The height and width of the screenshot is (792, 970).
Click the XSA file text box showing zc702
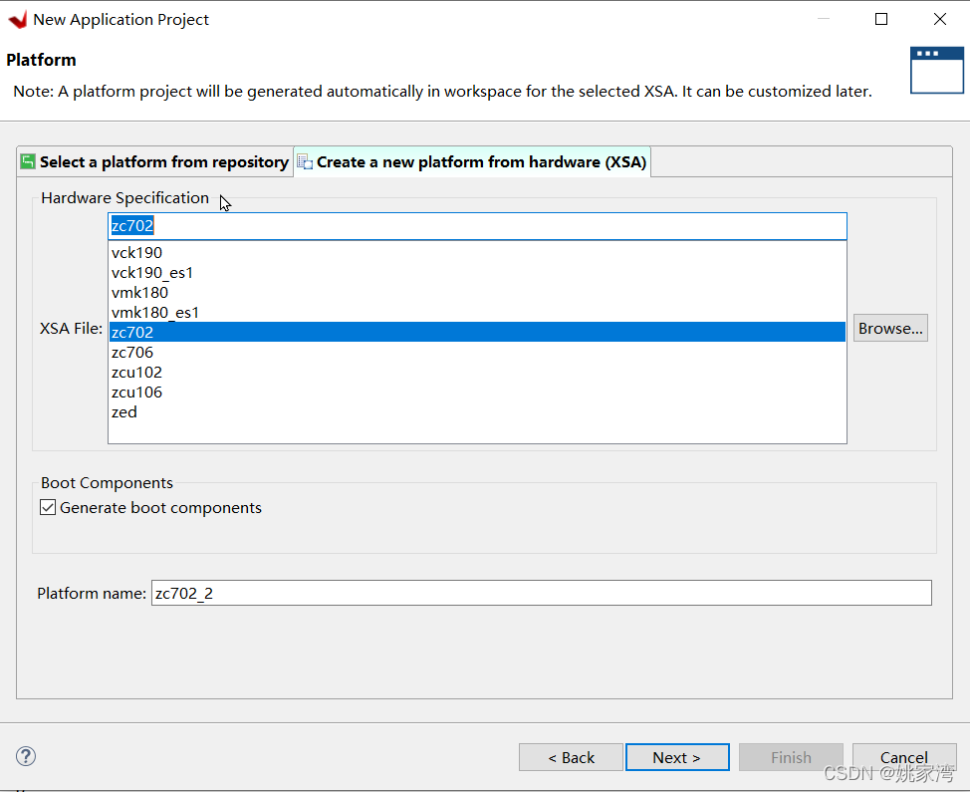tap(477, 226)
